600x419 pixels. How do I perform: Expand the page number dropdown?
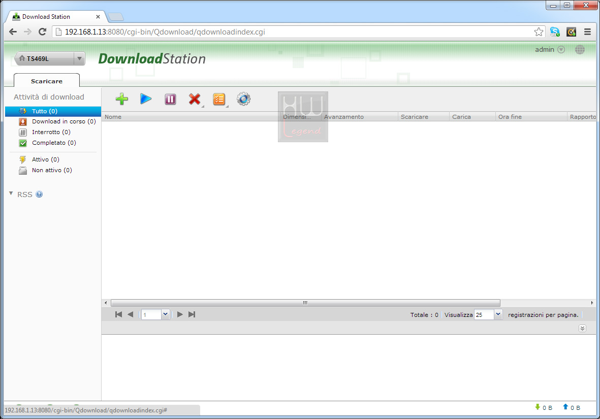pos(165,314)
